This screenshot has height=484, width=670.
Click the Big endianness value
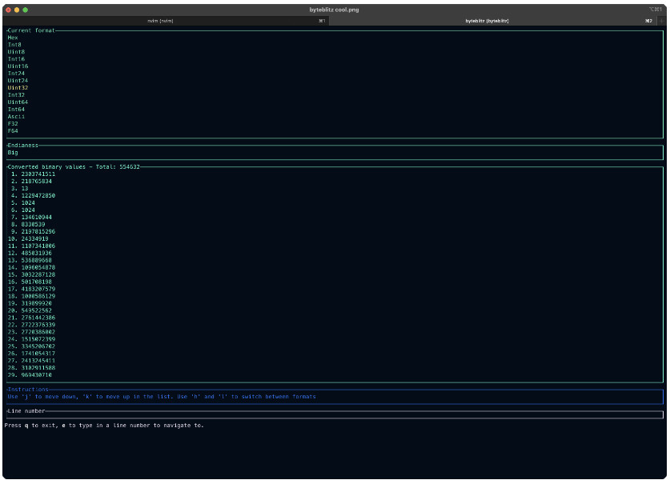(x=13, y=152)
